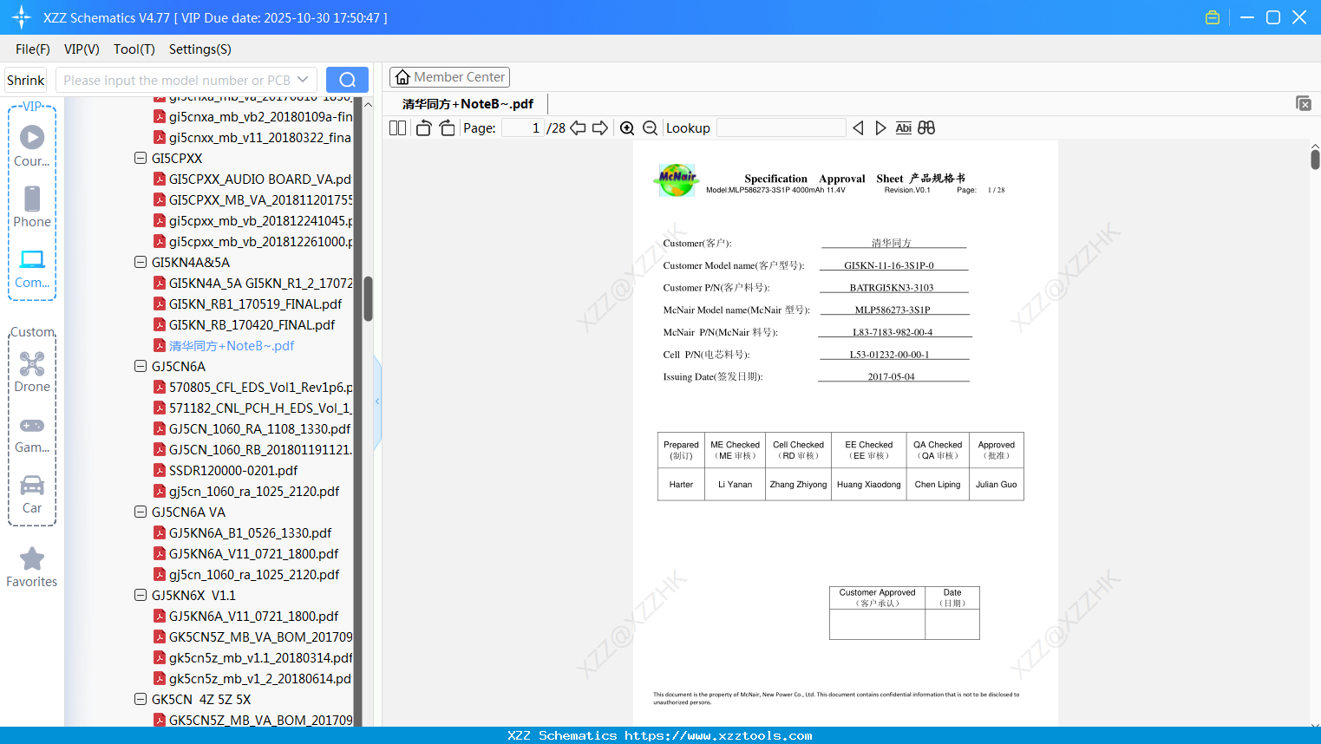
Task: Click the XZZ logo in the title bar
Action: [x=21, y=17]
